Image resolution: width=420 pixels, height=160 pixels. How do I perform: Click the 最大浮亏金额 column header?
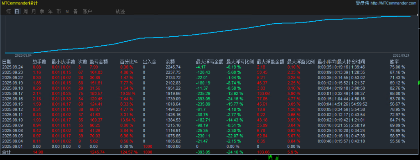pos(210,62)
